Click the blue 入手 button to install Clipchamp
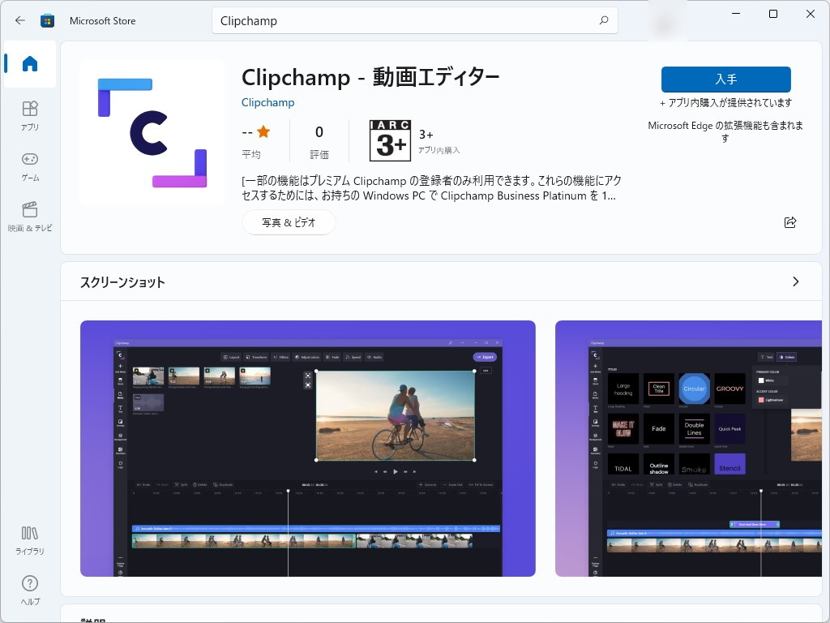Image resolution: width=830 pixels, height=623 pixels. (x=725, y=79)
